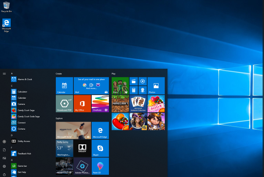Click the Power button icon
This screenshot has width=264, height=177.
(x=4, y=174)
